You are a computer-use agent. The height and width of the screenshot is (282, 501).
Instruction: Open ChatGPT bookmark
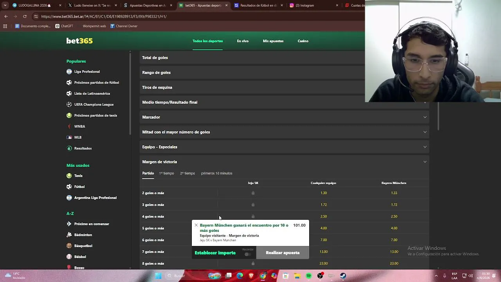64,26
